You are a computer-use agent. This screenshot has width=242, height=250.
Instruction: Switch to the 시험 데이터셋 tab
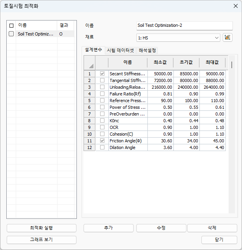(121, 50)
